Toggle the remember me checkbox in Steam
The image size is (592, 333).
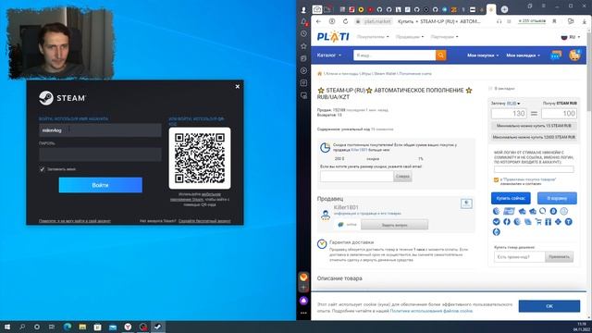click(x=43, y=169)
